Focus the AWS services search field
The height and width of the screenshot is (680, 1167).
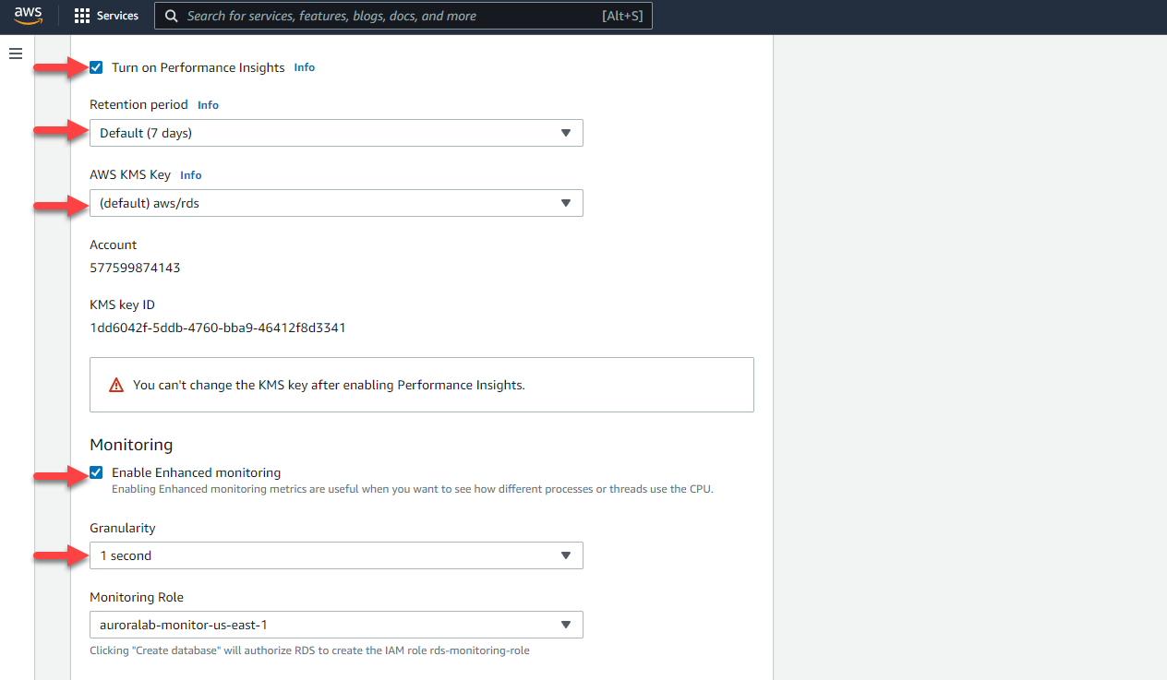click(x=388, y=16)
